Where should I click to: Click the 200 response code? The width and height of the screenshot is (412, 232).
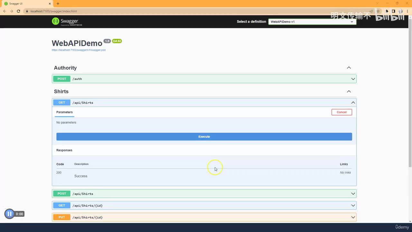click(59, 173)
